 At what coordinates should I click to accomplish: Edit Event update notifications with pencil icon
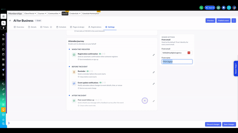[x=154, y=84]
